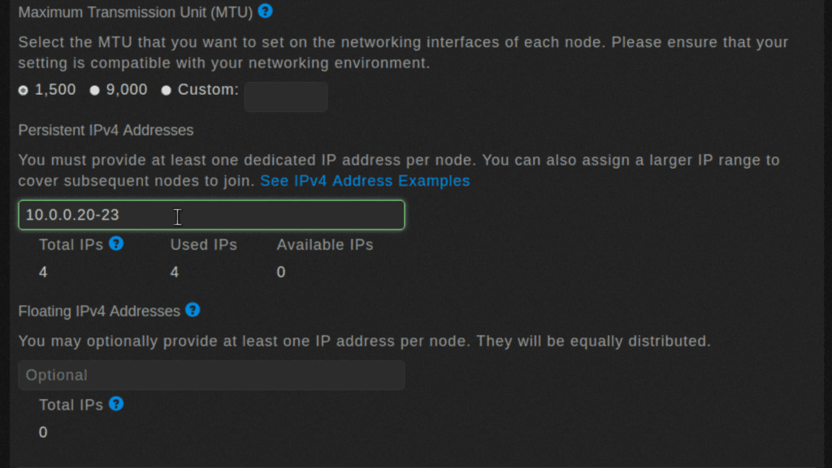
Task: Click the persistent Total IPs value 4
Action: tap(43, 273)
